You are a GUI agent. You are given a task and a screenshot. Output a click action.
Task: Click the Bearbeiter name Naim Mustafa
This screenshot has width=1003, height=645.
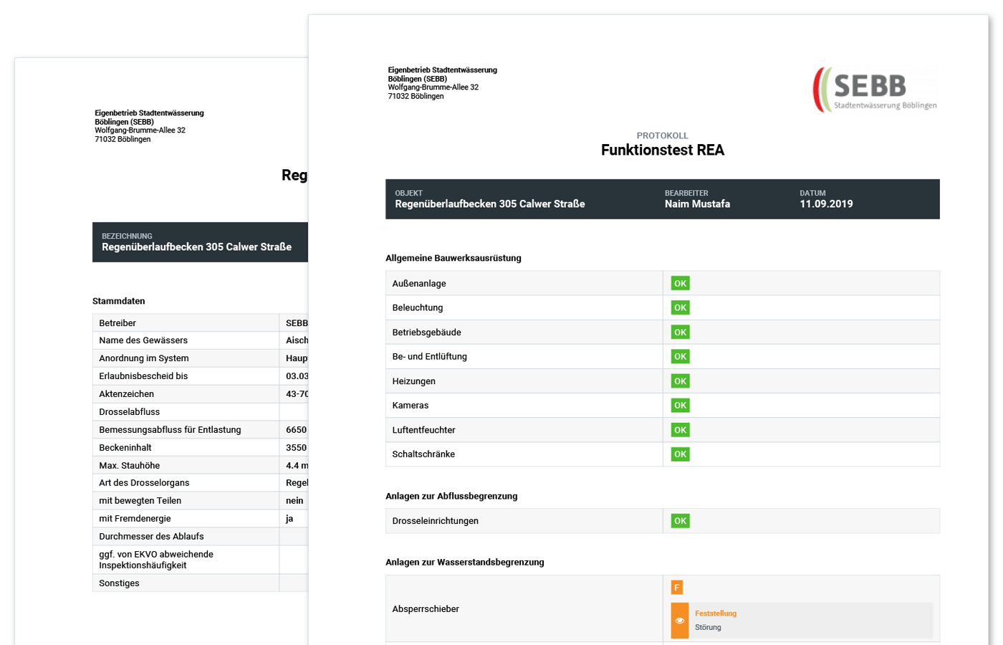pos(697,204)
